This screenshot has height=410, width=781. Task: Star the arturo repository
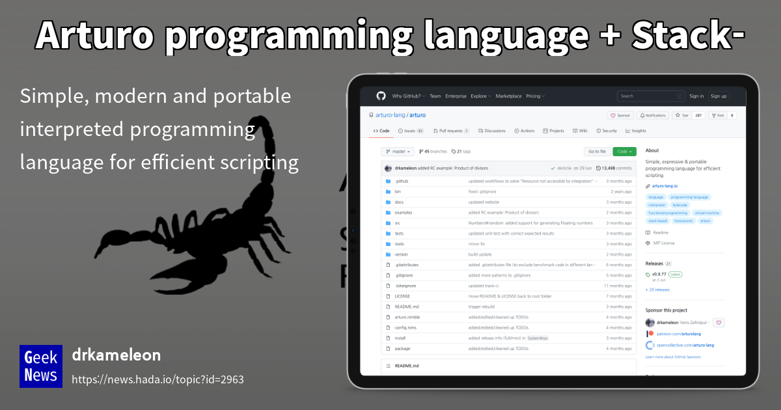click(x=683, y=115)
